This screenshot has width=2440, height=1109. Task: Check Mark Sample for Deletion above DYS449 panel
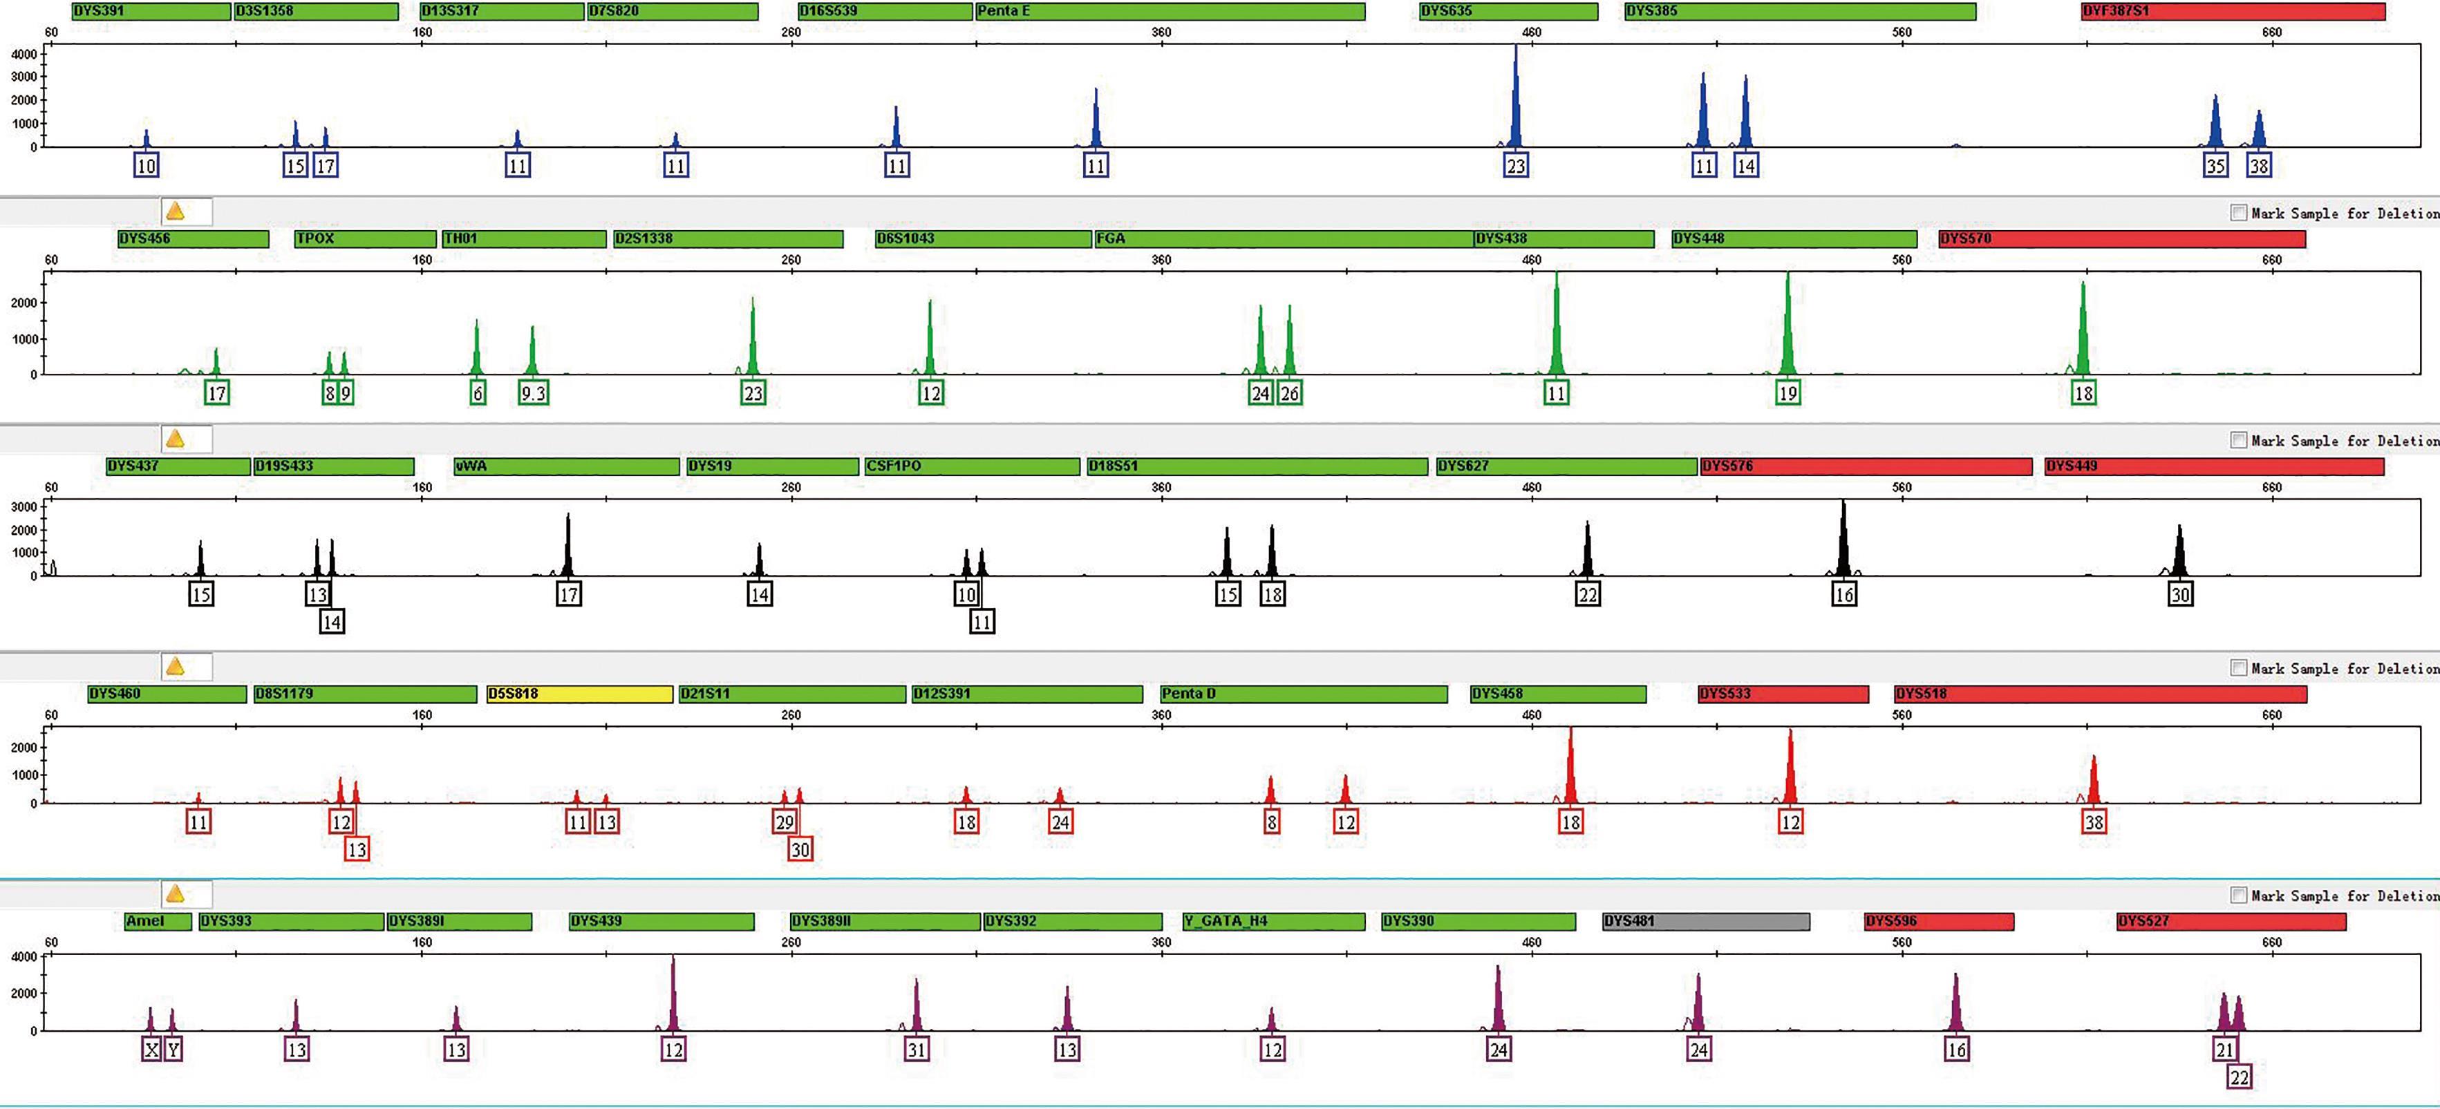coord(2238,440)
